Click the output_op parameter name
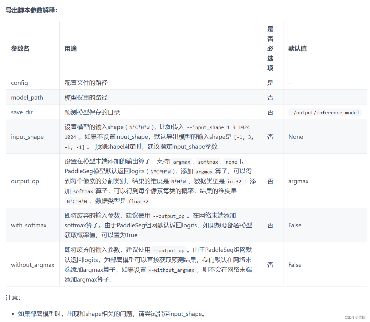 (x=25, y=181)
